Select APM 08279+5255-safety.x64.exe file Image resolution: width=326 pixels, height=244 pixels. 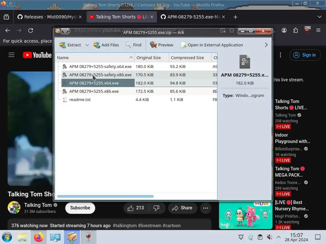pos(100,66)
